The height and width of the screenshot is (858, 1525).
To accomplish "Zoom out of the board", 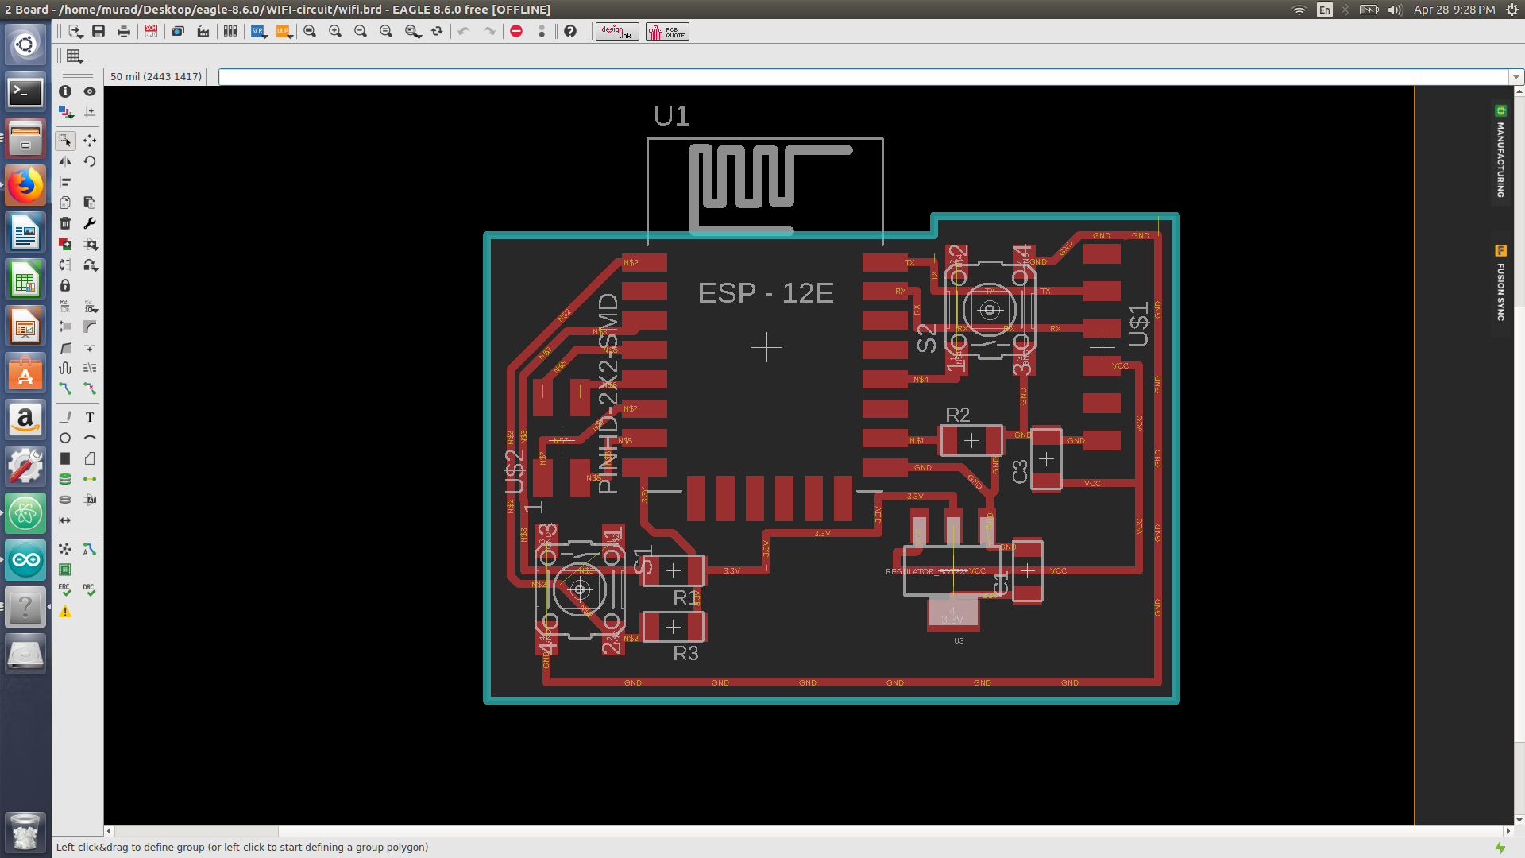I will click(x=361, y=31).
